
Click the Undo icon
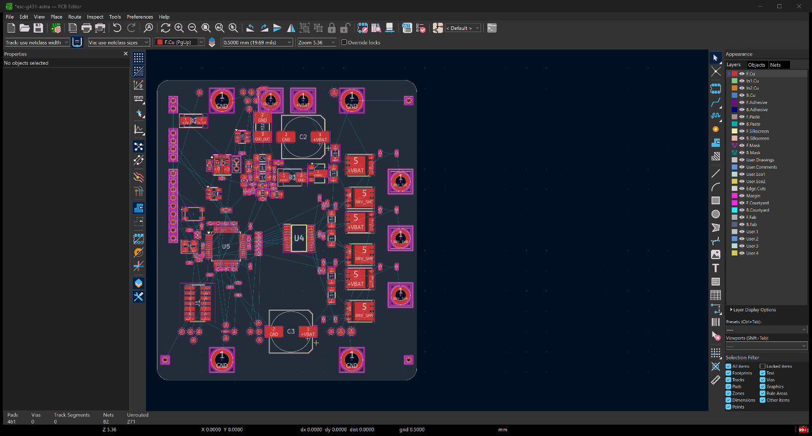point(117,28)
